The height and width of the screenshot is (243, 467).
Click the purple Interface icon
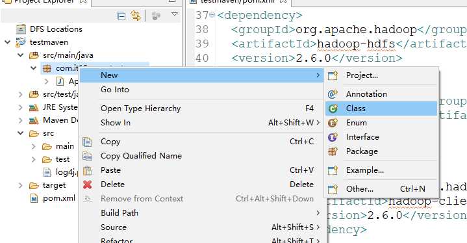333,137
